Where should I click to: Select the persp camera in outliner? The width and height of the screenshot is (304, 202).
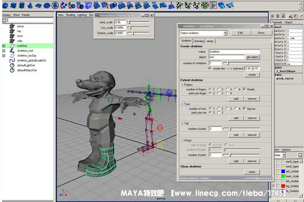point(20,26)
